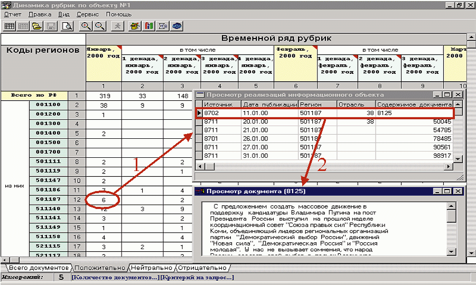Click the [Критерий на запрос...] status link
The width and height of the screenshot is (476, 285).
197,278
